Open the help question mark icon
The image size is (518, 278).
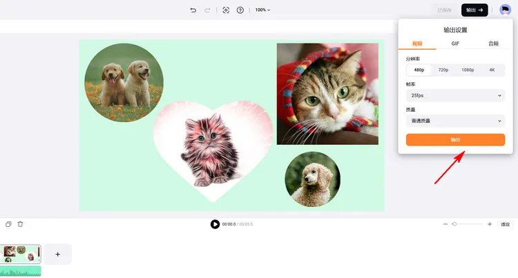tap(240, 10)
